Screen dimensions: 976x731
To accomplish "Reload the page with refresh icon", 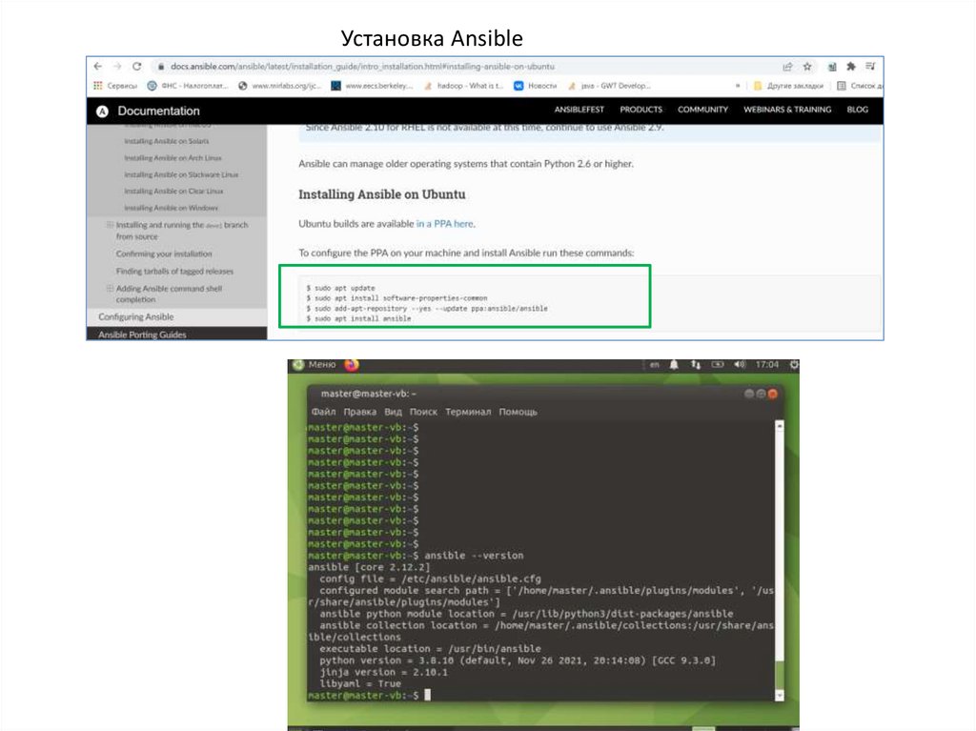I will [x=137, y=66].
